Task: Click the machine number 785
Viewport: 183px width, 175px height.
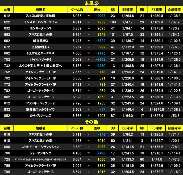Action: click(x=7, y=172)
